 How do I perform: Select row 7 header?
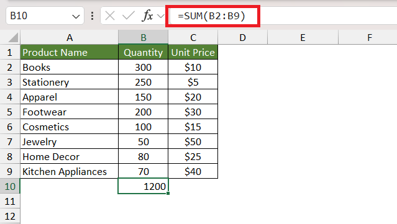(10, 142)
